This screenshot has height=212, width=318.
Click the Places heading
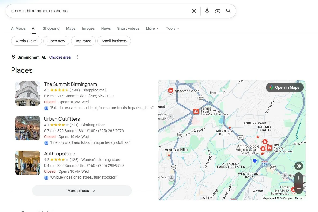22,70
